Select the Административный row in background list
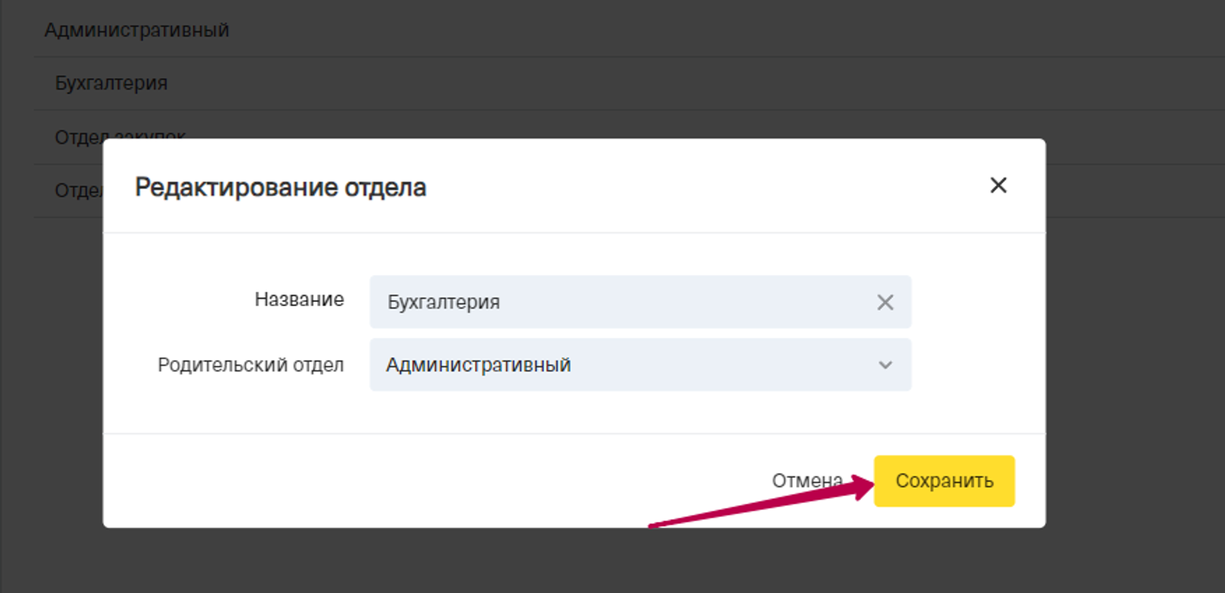Image resolution: width=1225 pixels, height=593 pixels. [136, 30]
